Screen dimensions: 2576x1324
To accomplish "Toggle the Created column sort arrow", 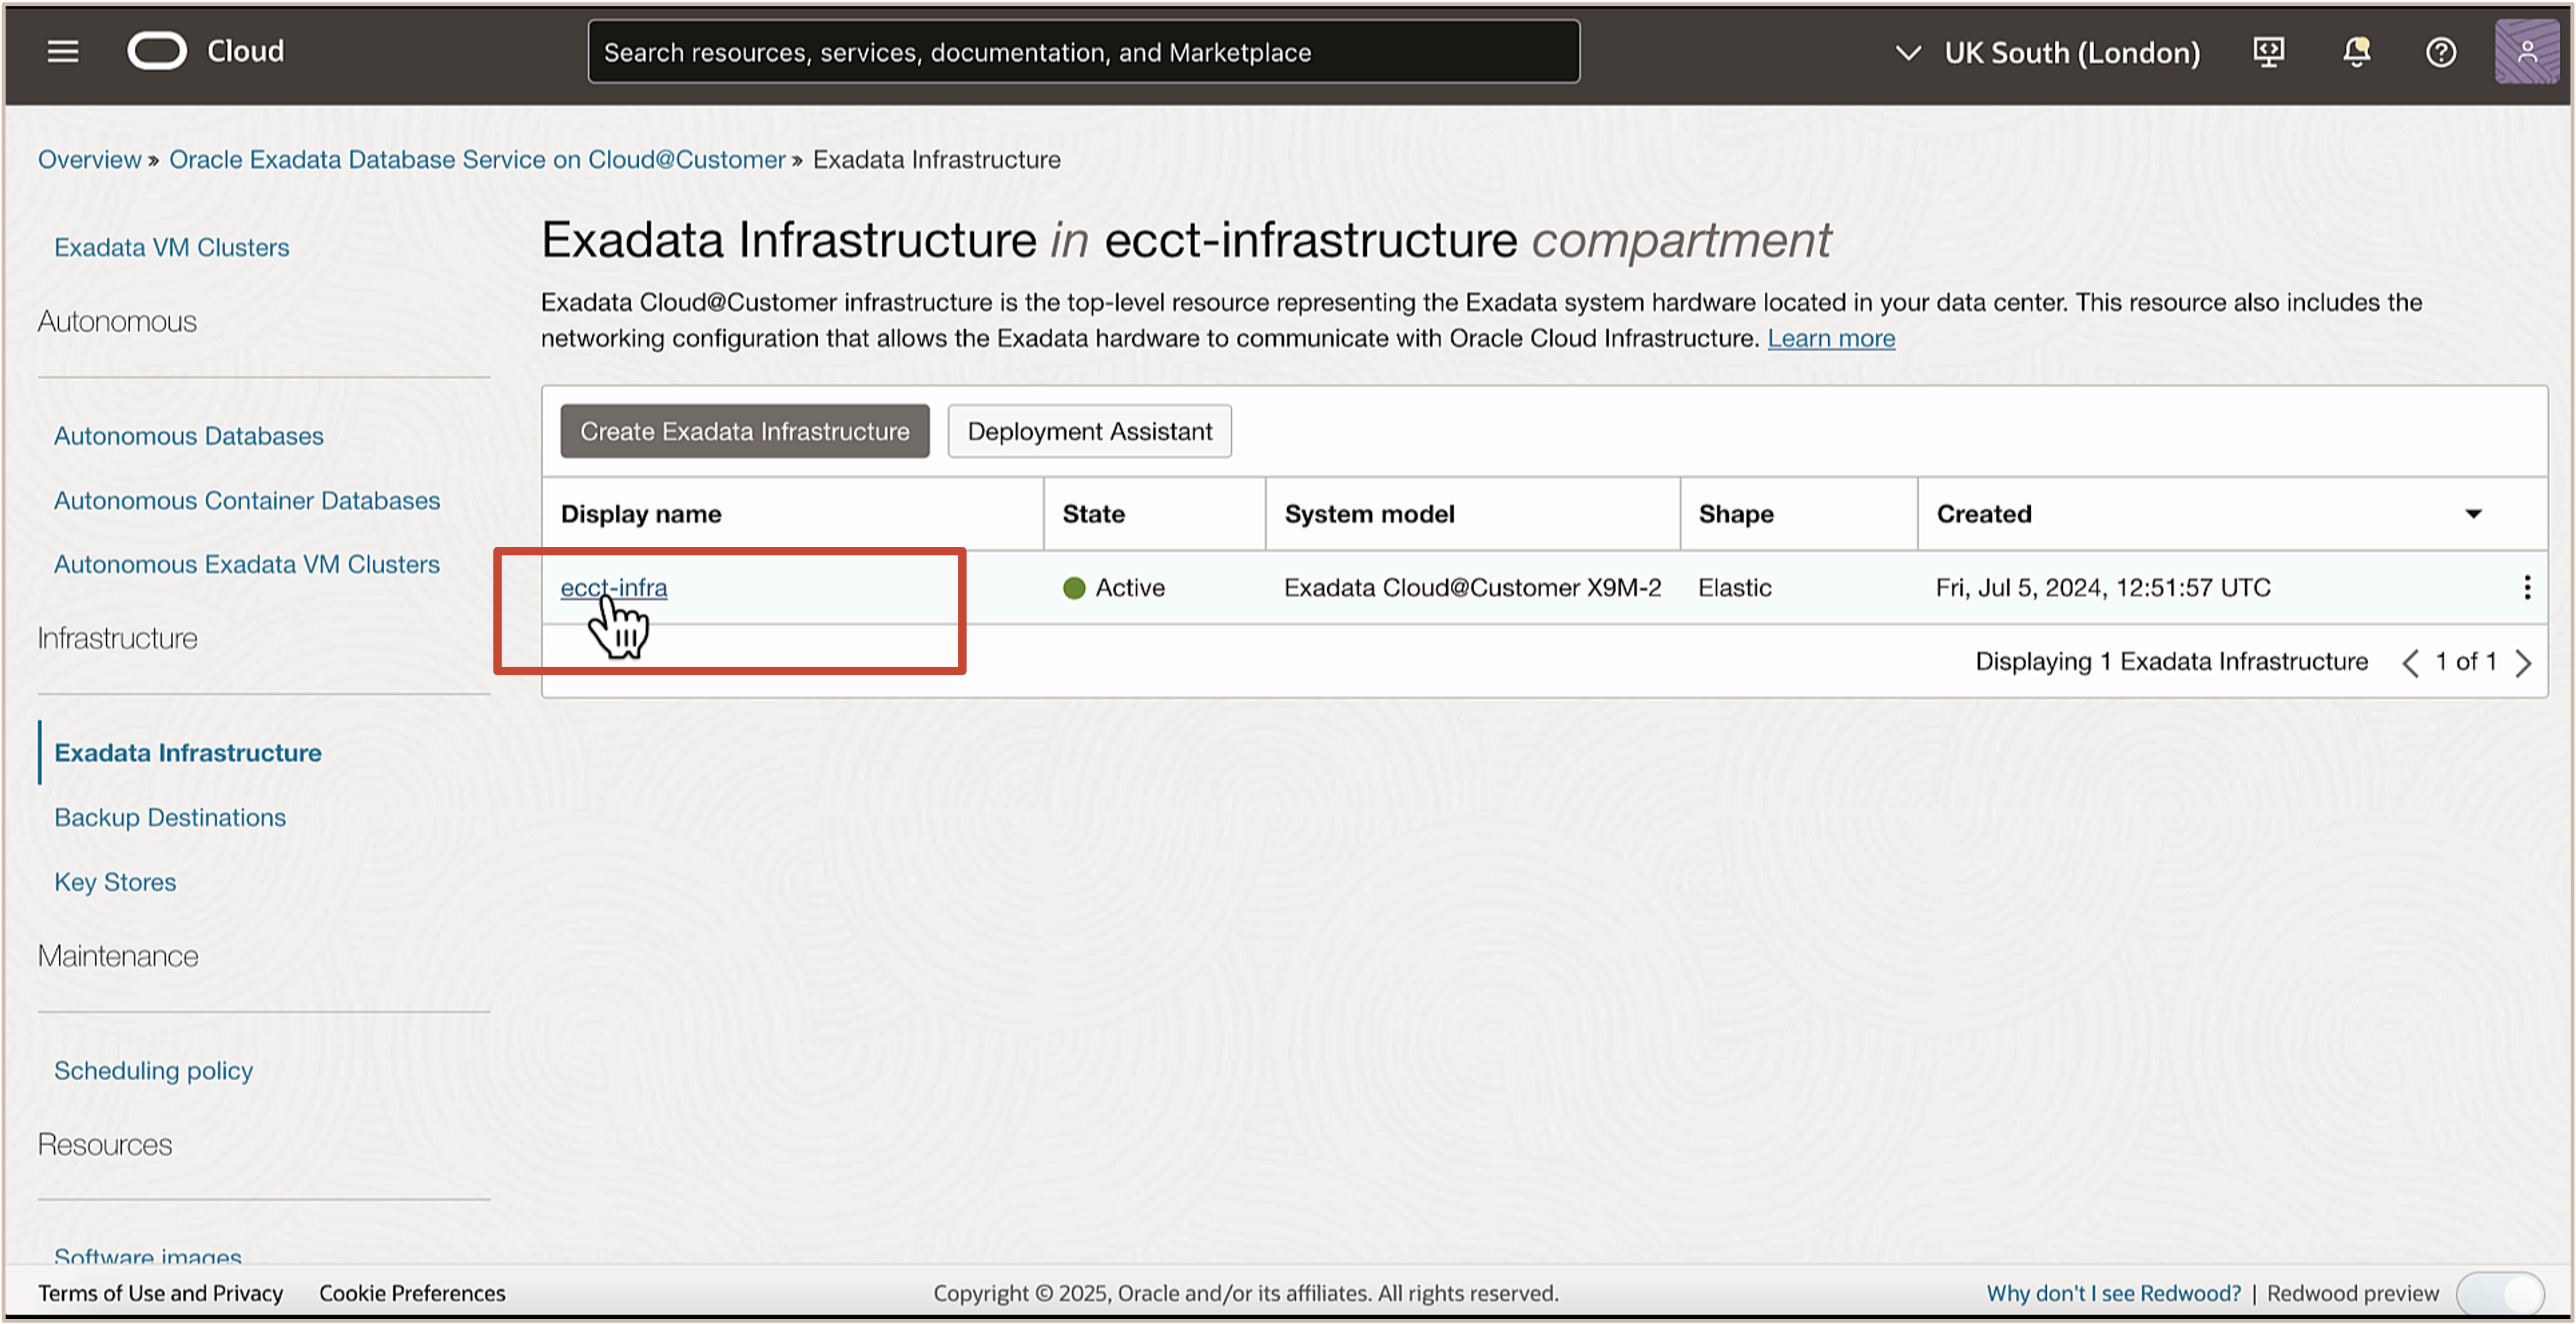I will point(2473,514).
